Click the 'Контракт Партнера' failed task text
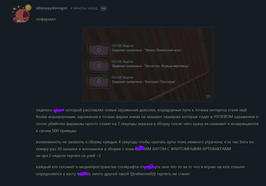 pos(160,82)
